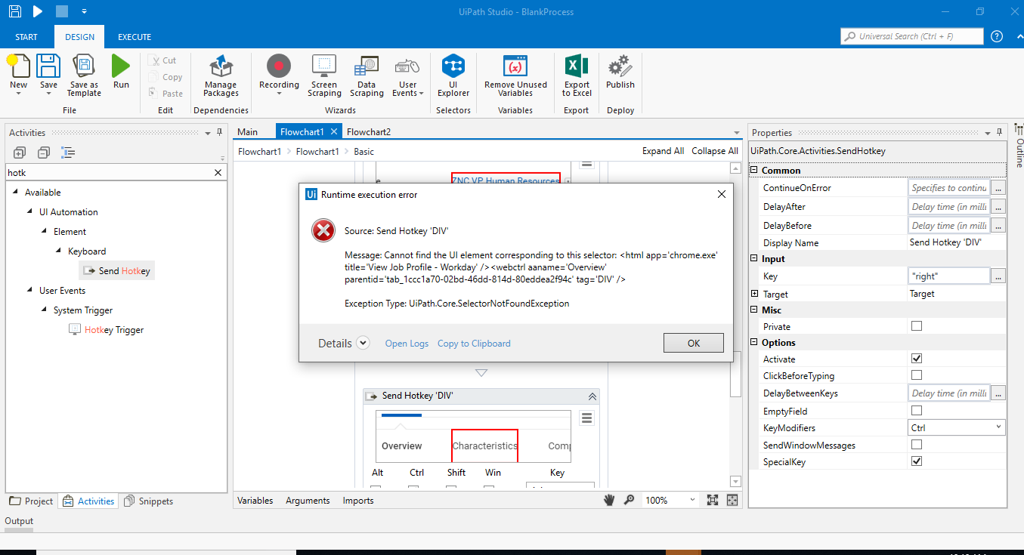1024x555 pixels.
Task: Click Remove Unused Variables
Action: (x=515, y=76)
